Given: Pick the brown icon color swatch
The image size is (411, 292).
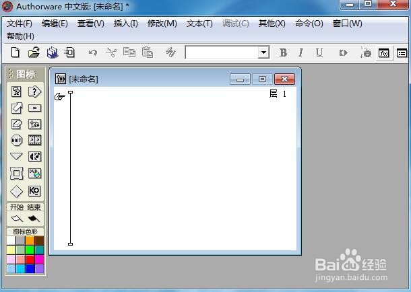Looking at the screenshot, I should (x=39, y=240).
